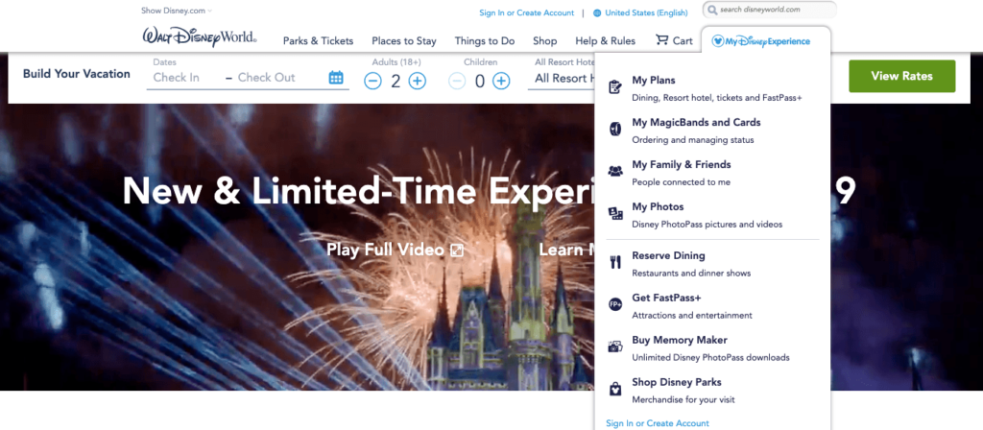Open the Places to Stay menu
This screenshot has width=983, height=430.
tap(404, 40)
